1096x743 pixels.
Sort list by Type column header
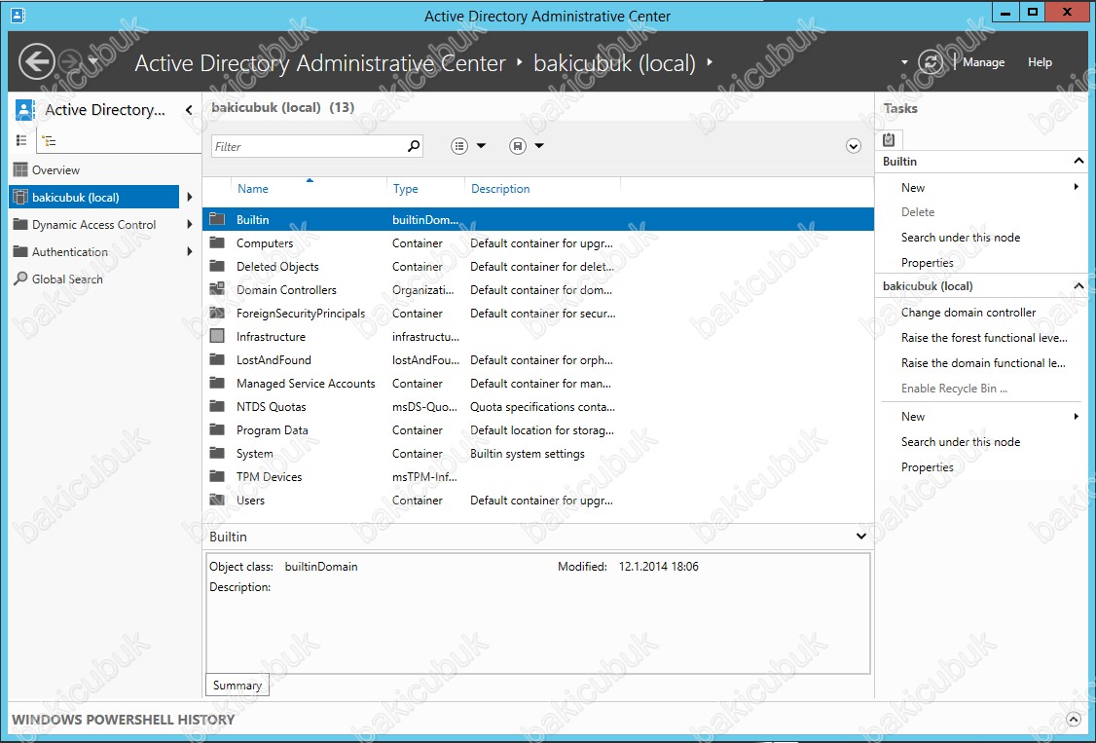pyautogui.click(x=425, y=189)
